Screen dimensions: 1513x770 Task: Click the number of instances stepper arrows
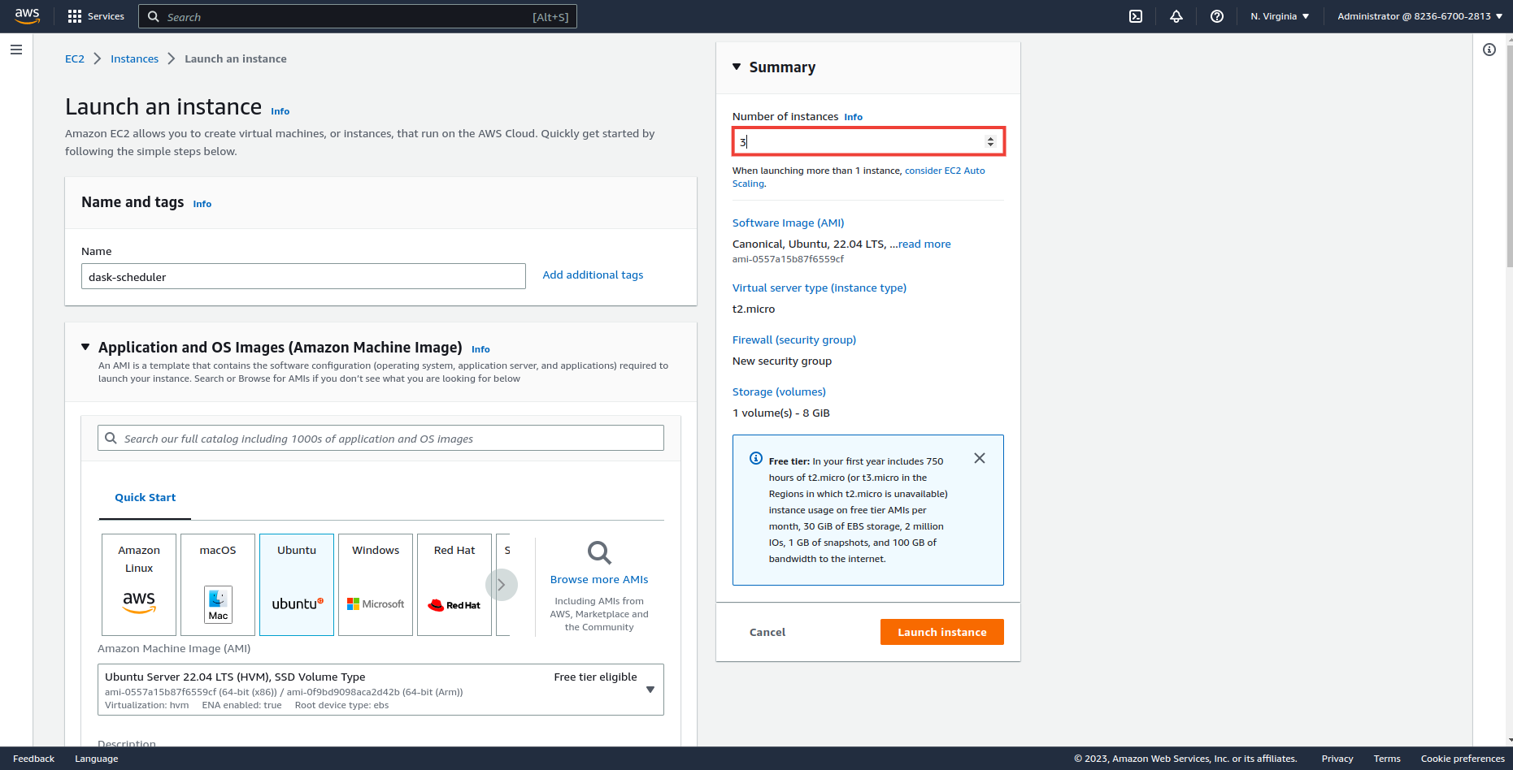(x=990, y=142)
